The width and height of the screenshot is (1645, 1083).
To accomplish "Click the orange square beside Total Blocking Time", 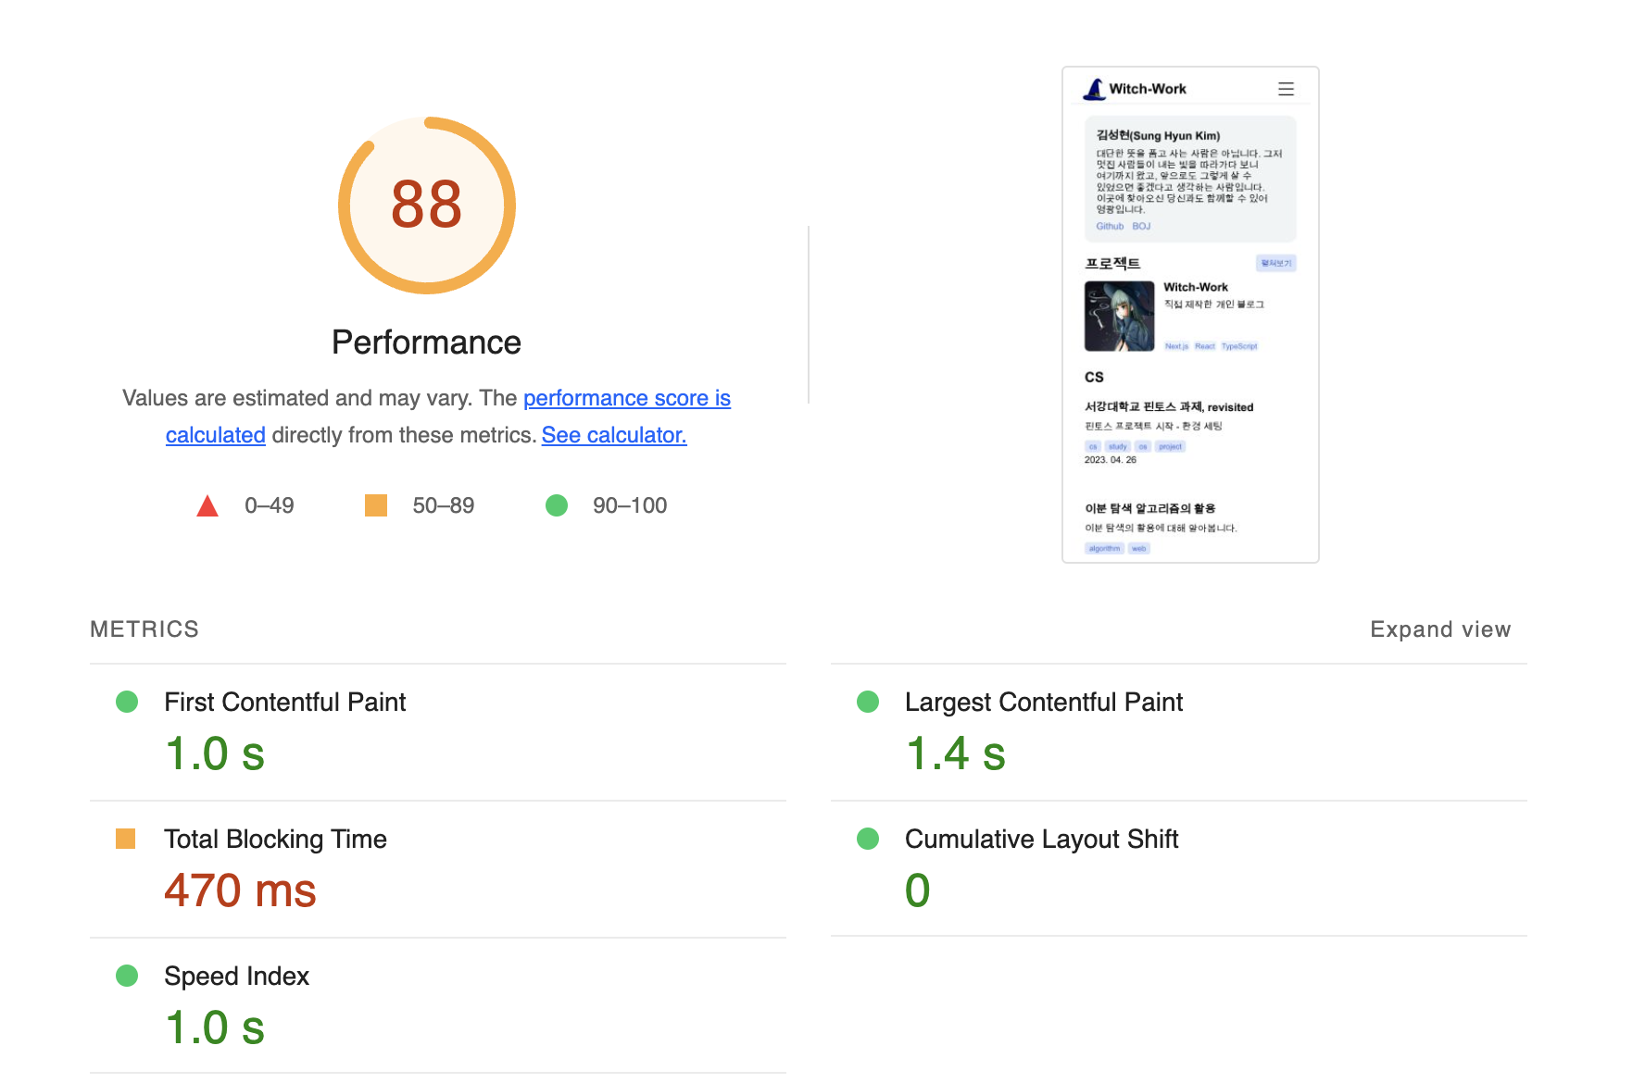I will 126,839.
